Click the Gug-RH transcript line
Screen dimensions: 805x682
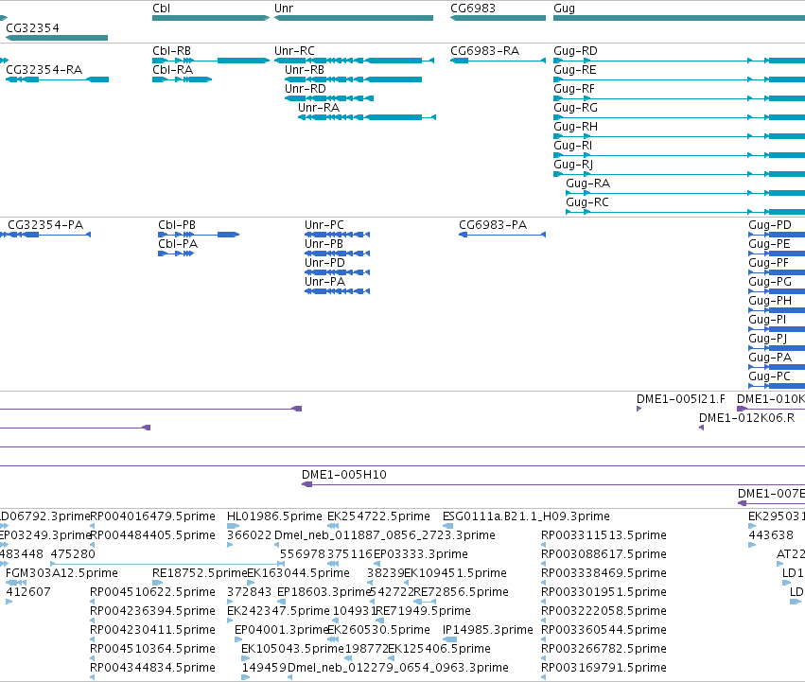679,136
